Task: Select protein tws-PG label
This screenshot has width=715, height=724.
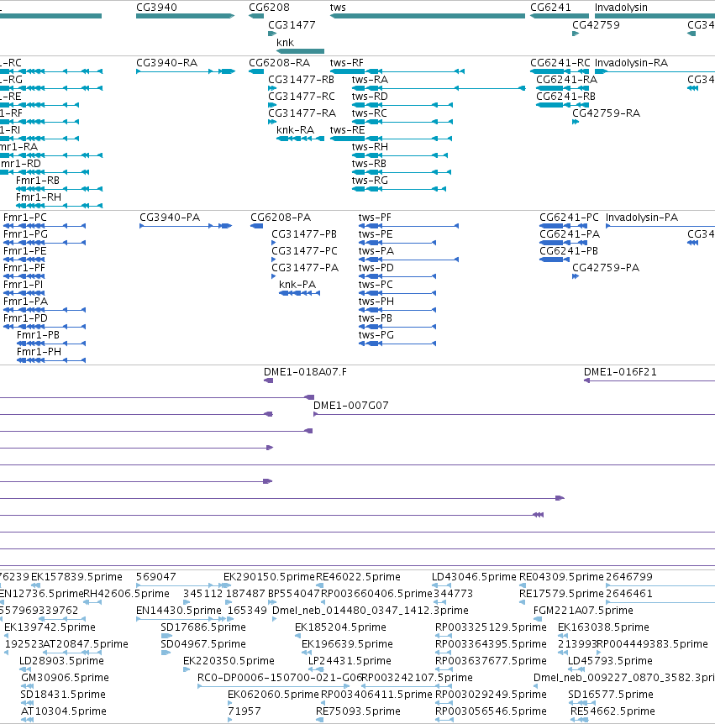Action: pyautogui.click(x=376, y=335)
